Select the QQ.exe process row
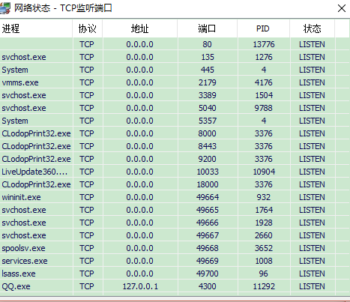This screenshot has height=302, width=350. (x=175, y=286)
